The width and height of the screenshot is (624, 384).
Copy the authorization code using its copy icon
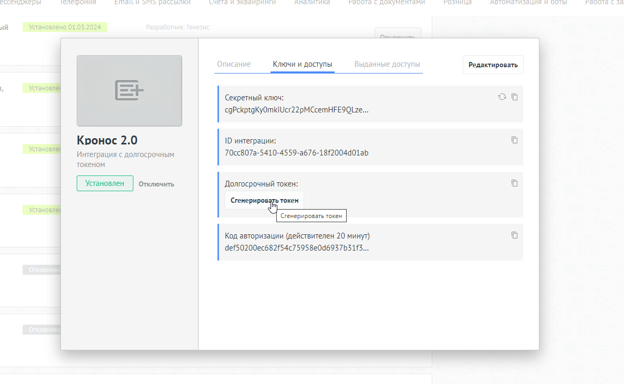click(x=515, y=235)
